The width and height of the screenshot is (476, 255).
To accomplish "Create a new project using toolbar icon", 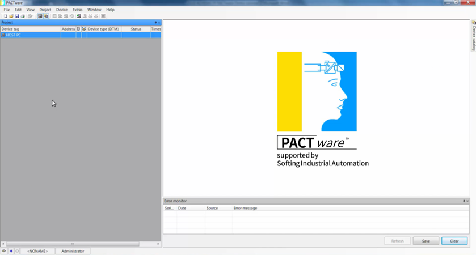I will coord(6,16).
